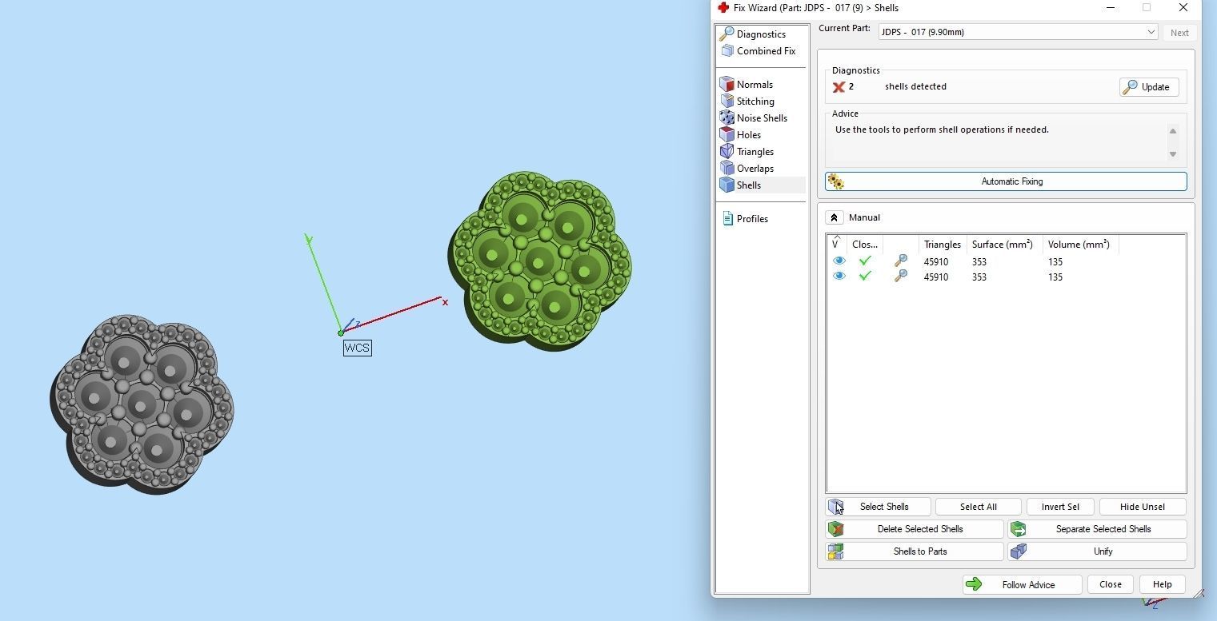Click the Select All button

(978, 507)
